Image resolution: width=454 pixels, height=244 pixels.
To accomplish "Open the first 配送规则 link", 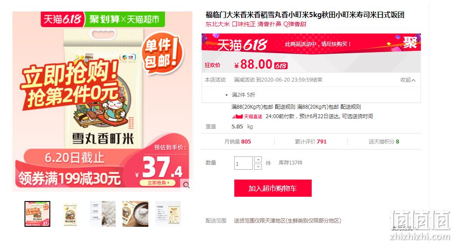I will point(285,107).
